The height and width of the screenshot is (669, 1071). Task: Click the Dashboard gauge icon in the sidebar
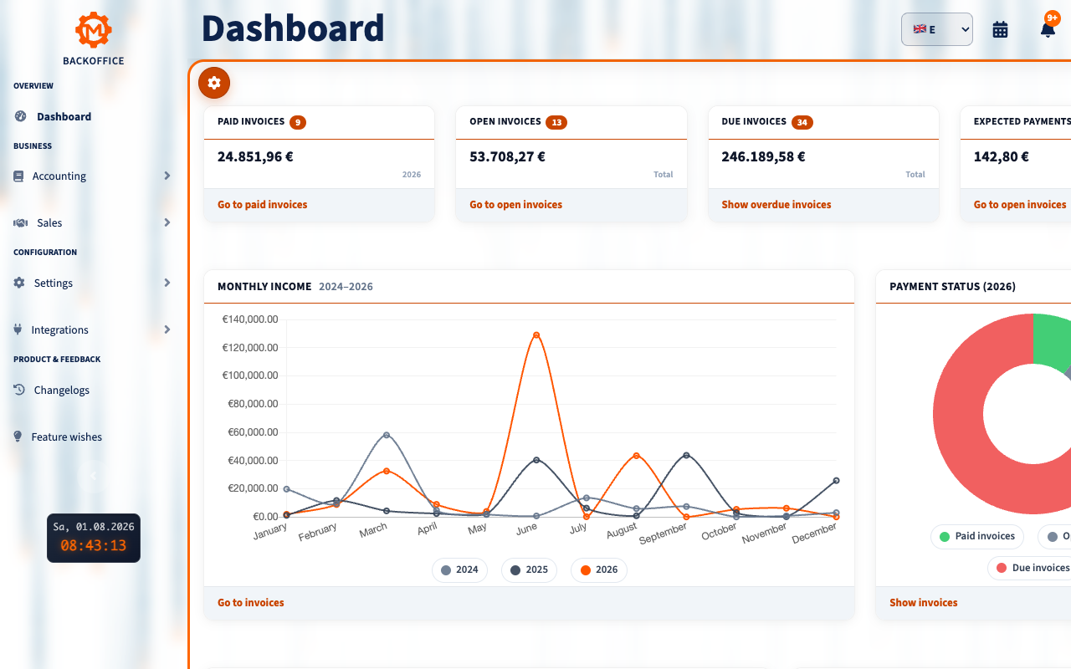click(x=20, y=116)
